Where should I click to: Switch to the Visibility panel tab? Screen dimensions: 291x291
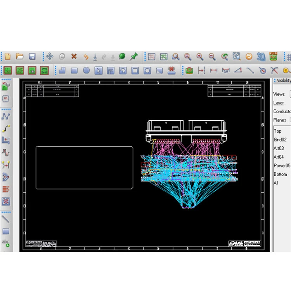point(284,80)
